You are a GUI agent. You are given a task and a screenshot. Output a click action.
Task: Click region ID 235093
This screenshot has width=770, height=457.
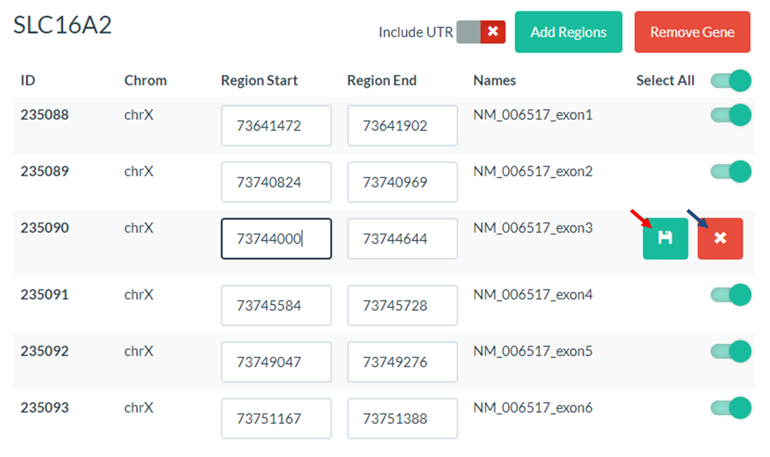tap(45, 407)
